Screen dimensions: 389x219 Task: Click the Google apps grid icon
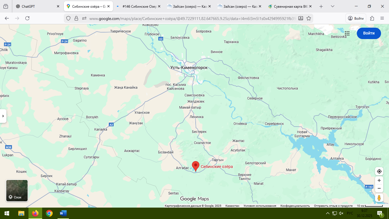[x=347, y=33]
